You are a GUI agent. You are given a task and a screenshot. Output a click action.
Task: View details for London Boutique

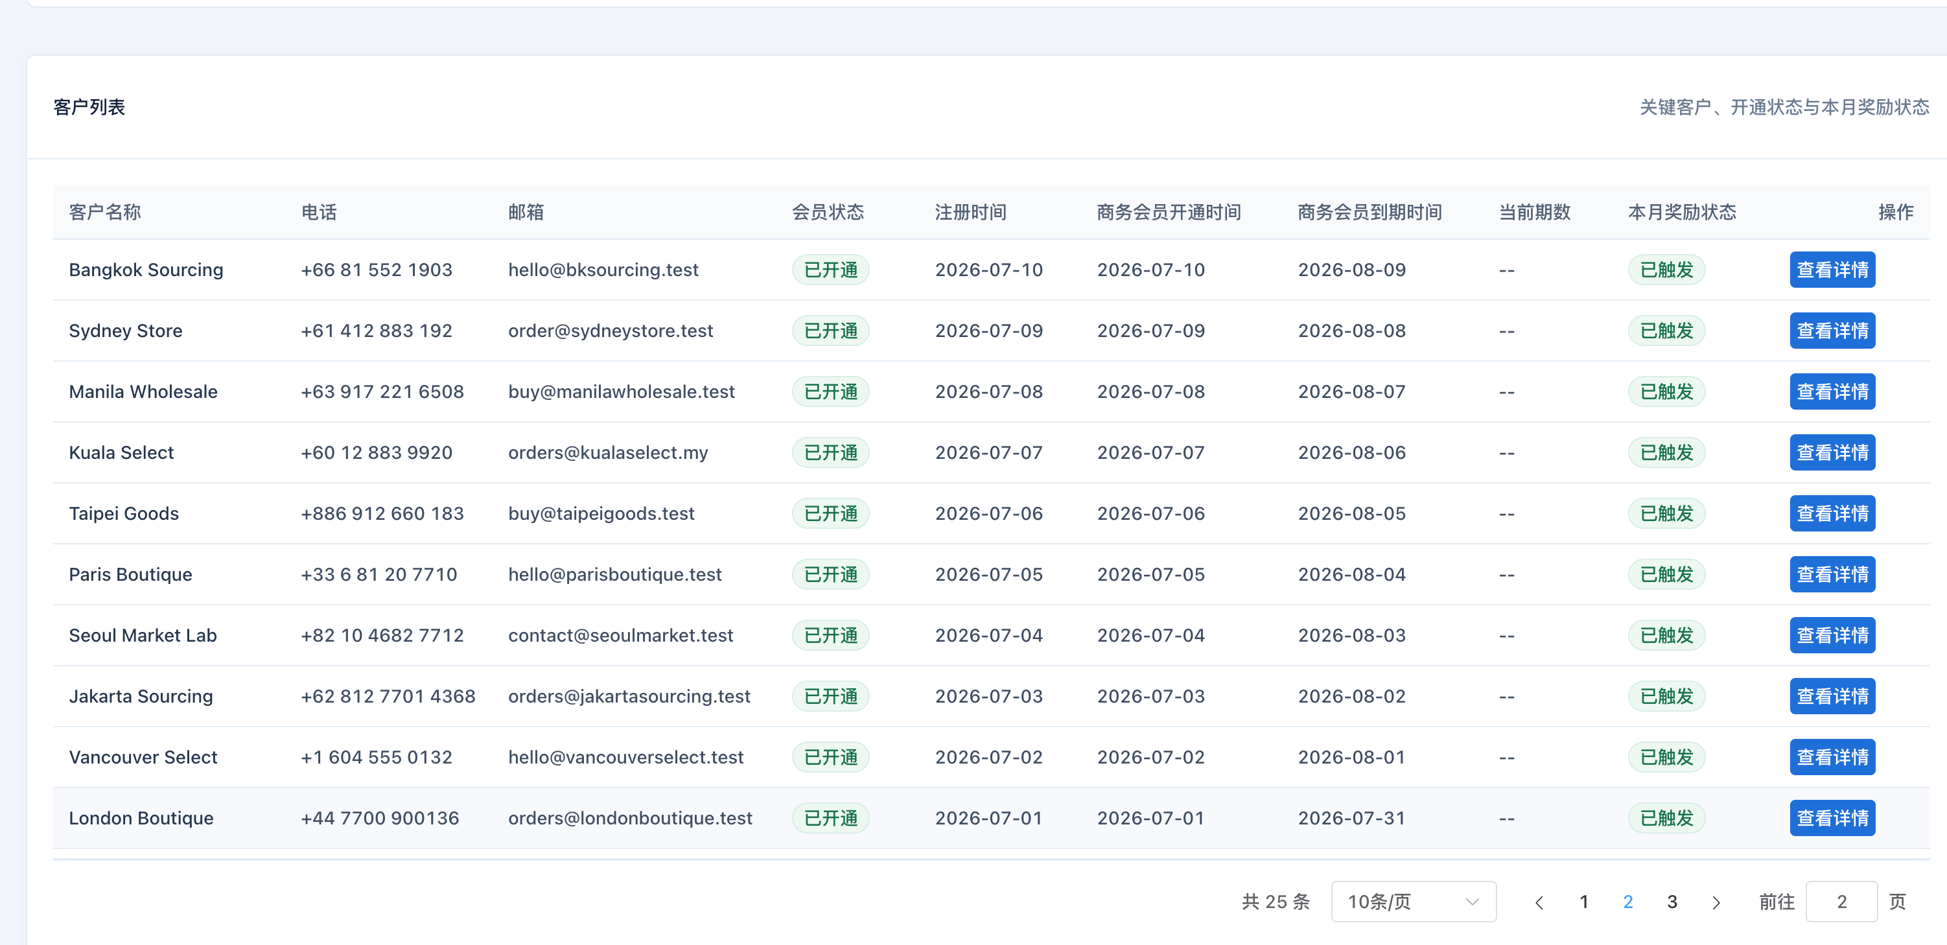(1832, 818)
